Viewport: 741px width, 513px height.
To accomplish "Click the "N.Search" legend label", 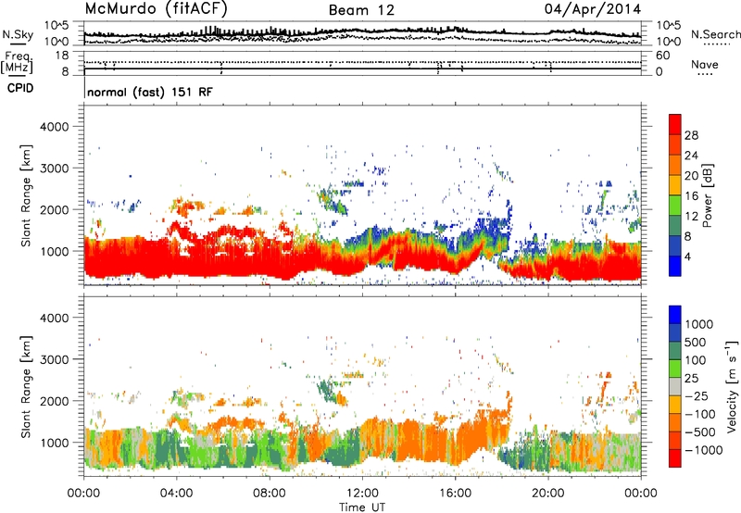I will (715, 34).
